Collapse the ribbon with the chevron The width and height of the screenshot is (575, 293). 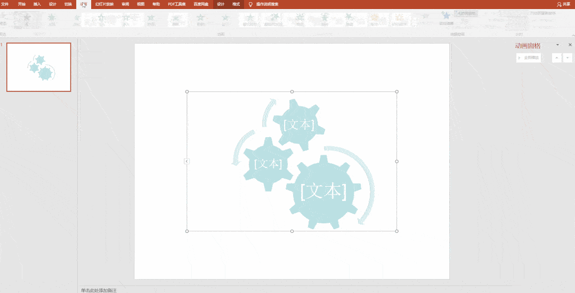coord(573,35)
